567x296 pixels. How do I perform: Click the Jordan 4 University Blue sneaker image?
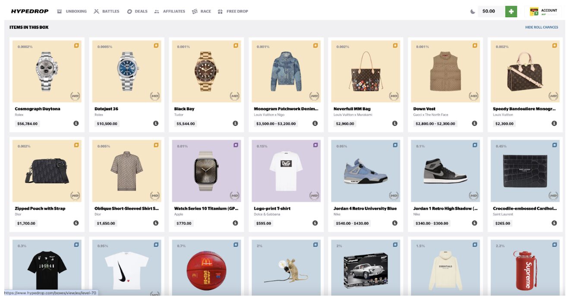point(366,171)
